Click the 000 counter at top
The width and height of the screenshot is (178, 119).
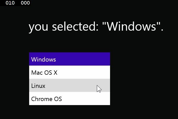pos(25,3)
